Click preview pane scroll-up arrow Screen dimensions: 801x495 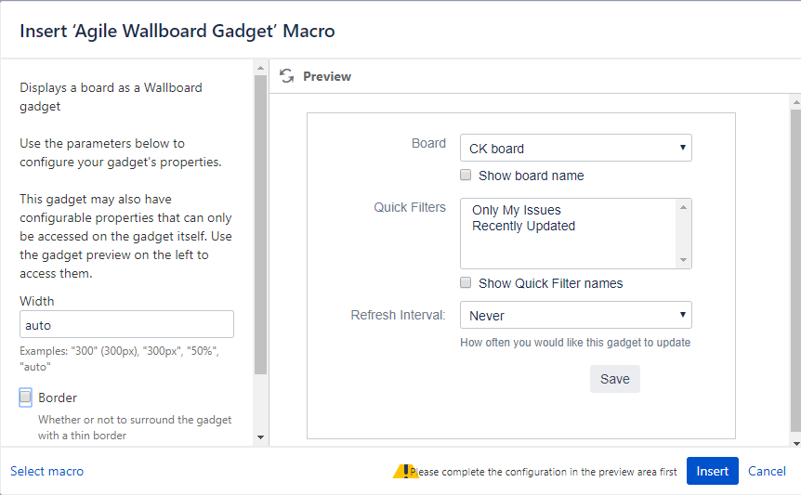coord(795,99)
